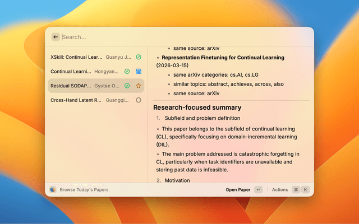Click blue notes icon on Continual Learning row

(x=139, y=71)
